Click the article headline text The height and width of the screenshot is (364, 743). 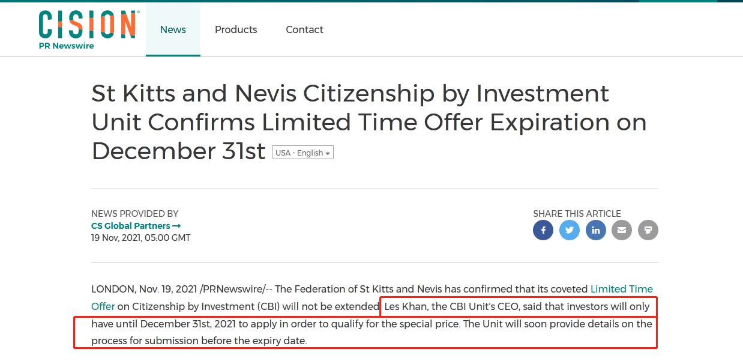click(350, 122)
